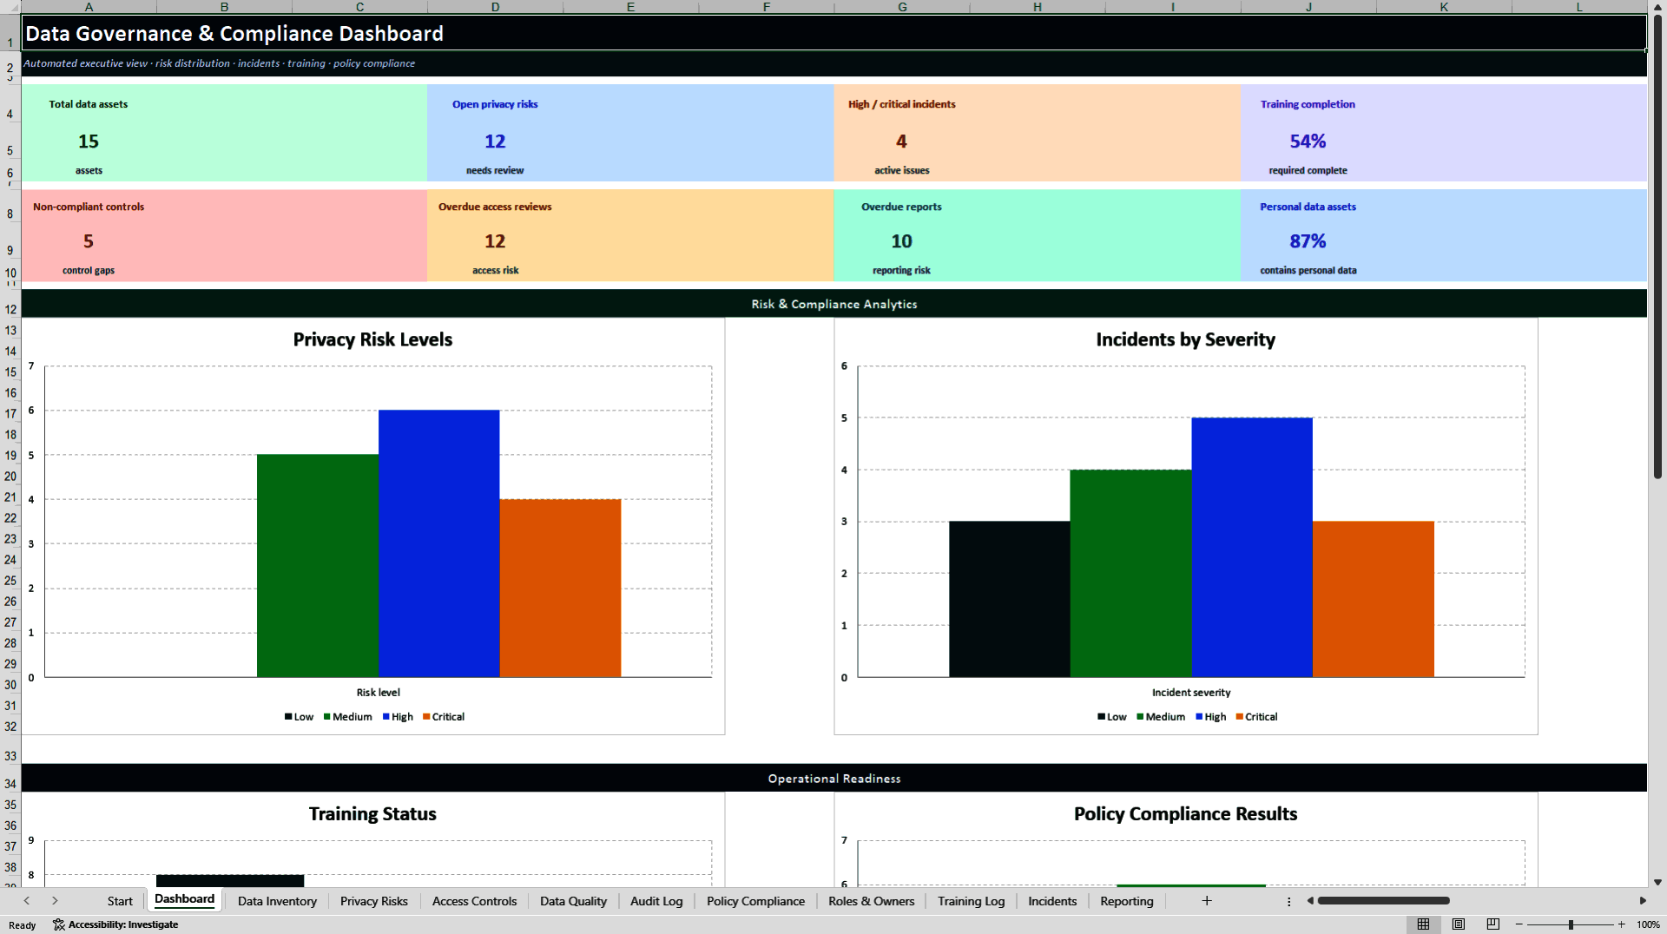Add a new sheet with plus icon
The image size is (1667, 934).
1206,901
